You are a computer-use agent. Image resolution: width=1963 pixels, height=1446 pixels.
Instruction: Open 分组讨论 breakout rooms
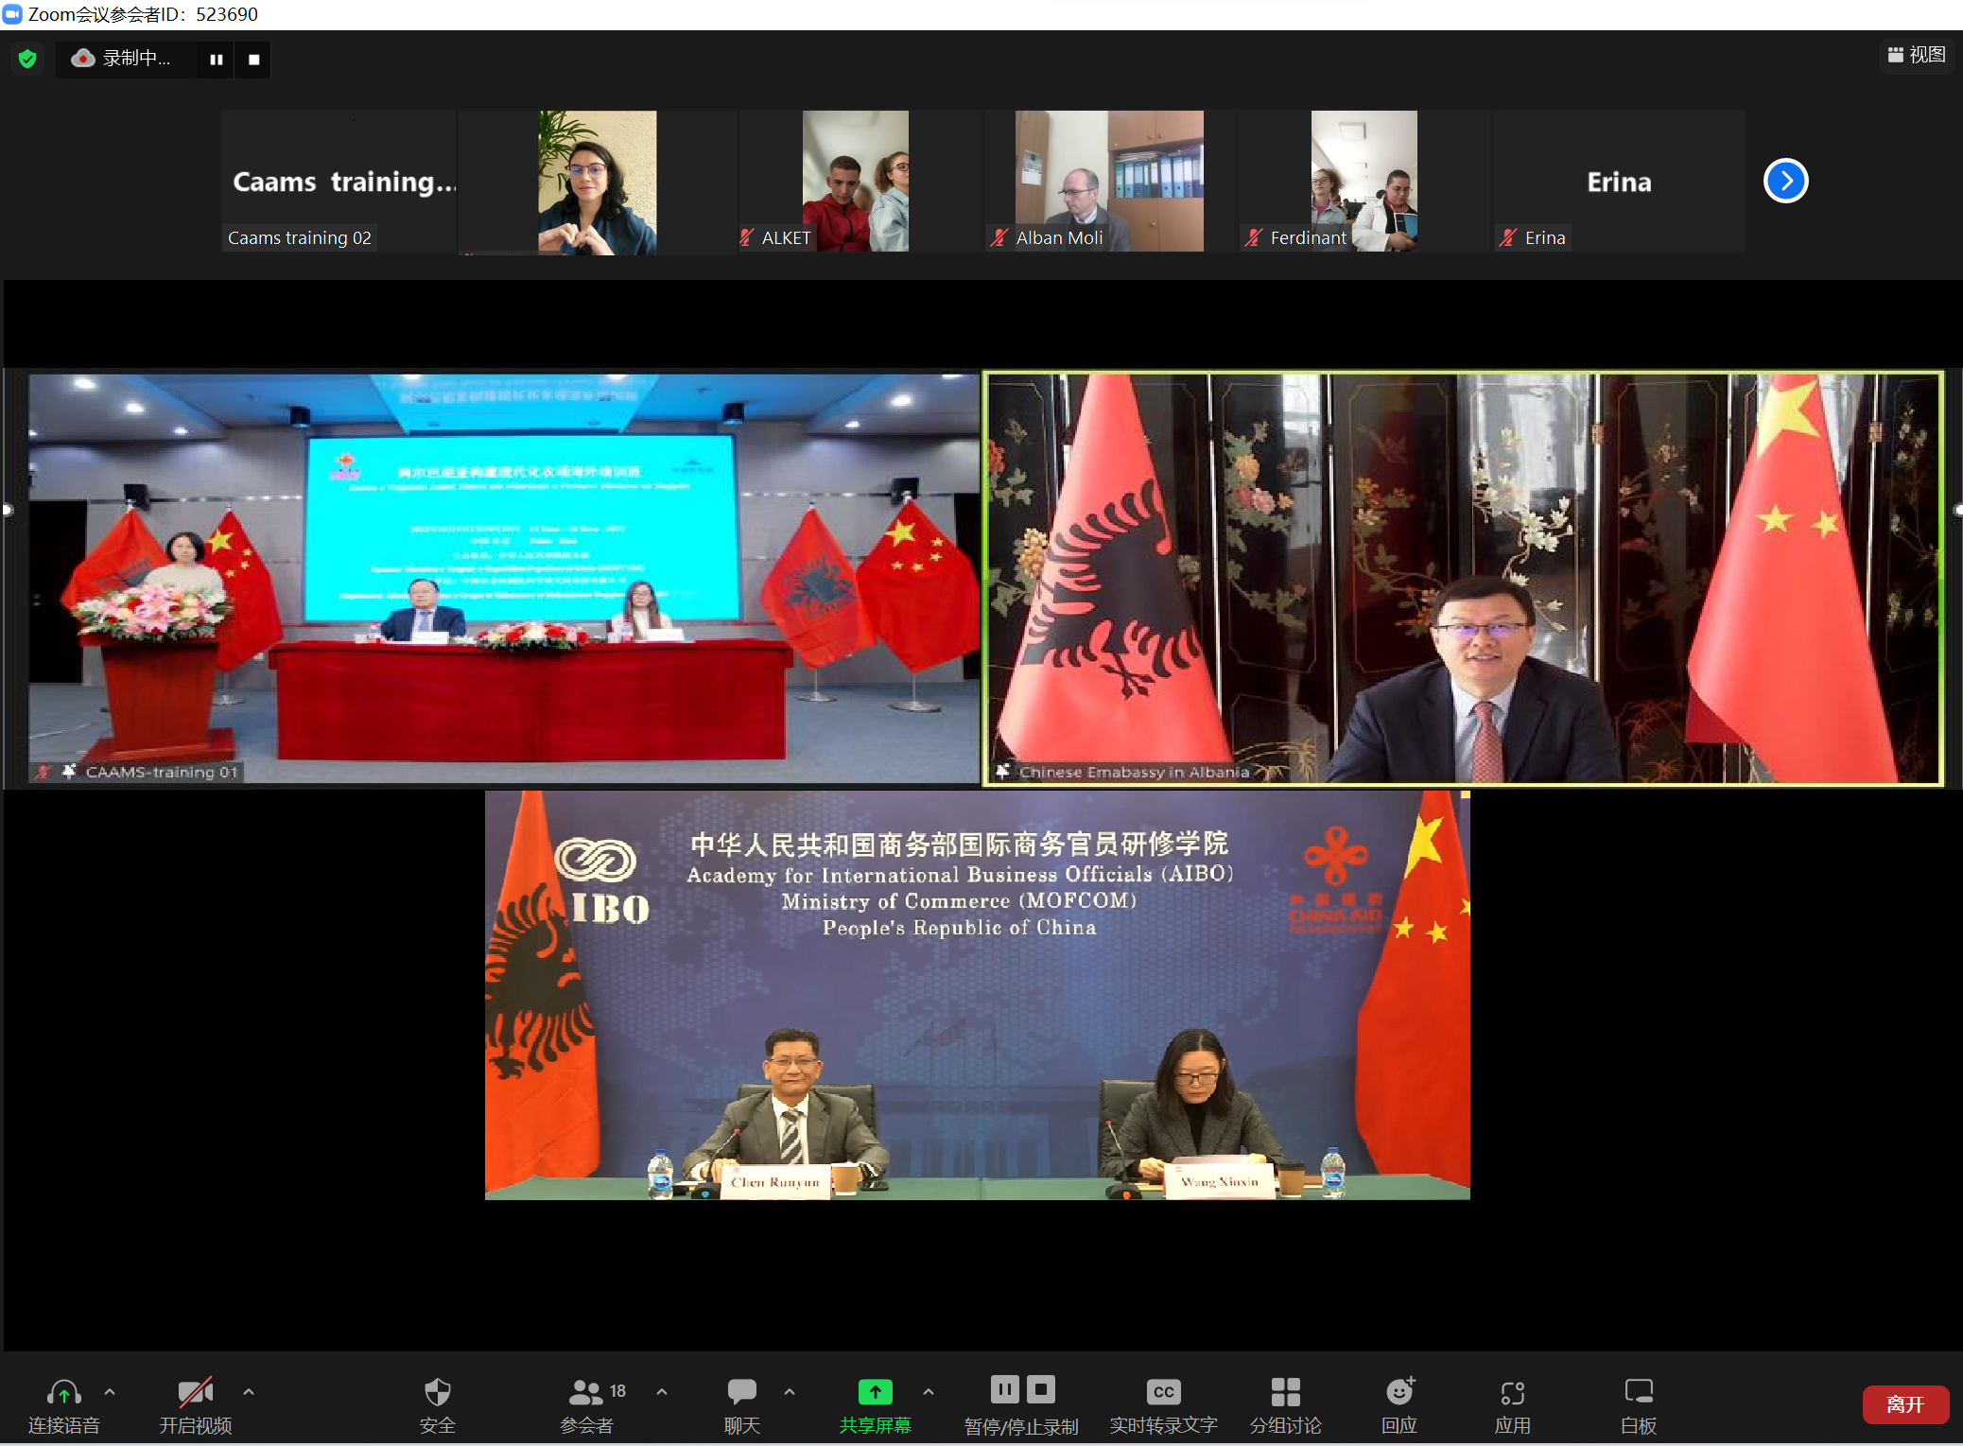1285,1392
